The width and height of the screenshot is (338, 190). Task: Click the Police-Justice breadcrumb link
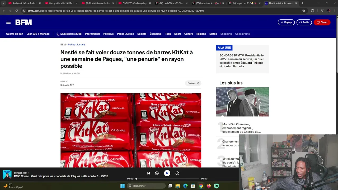[x=76, y=45]
